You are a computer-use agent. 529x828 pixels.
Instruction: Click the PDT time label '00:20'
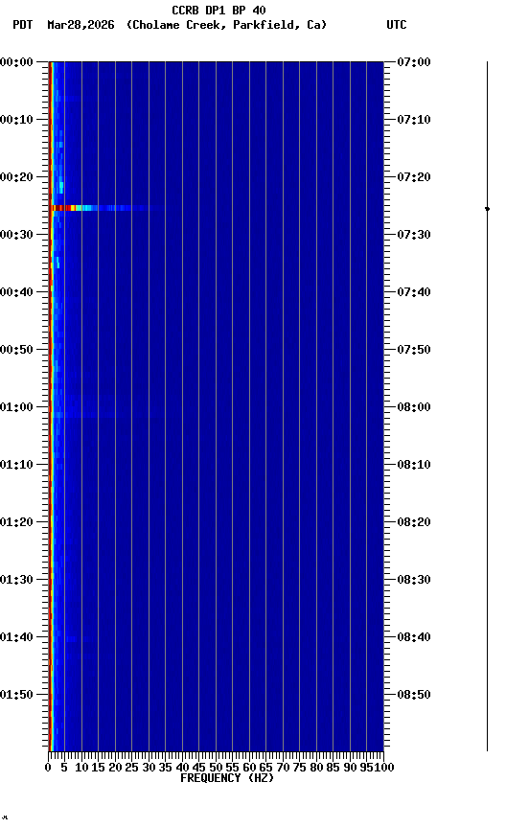coord(16,177)
